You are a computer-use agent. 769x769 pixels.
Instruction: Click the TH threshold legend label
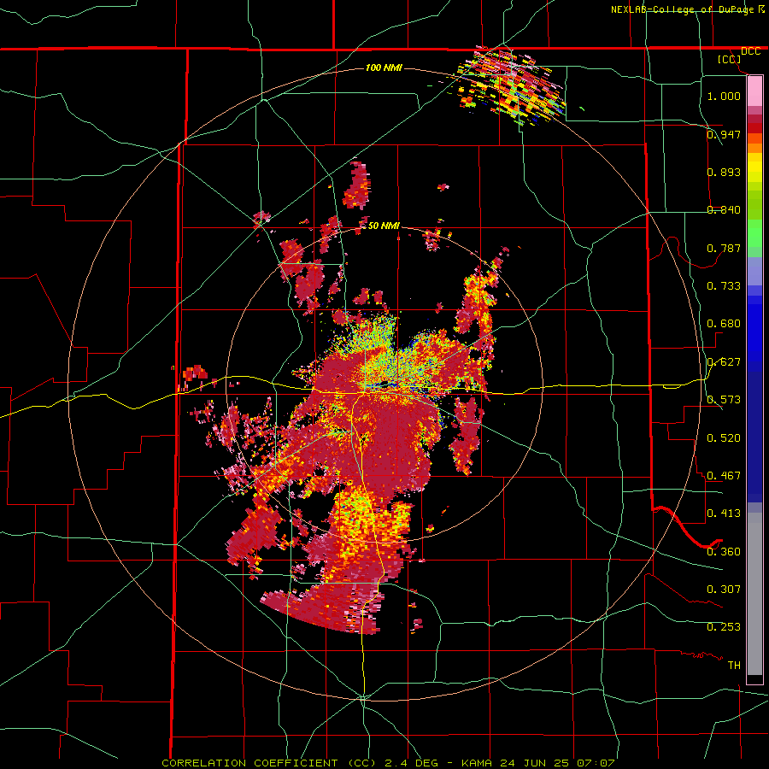coord(734,665)
